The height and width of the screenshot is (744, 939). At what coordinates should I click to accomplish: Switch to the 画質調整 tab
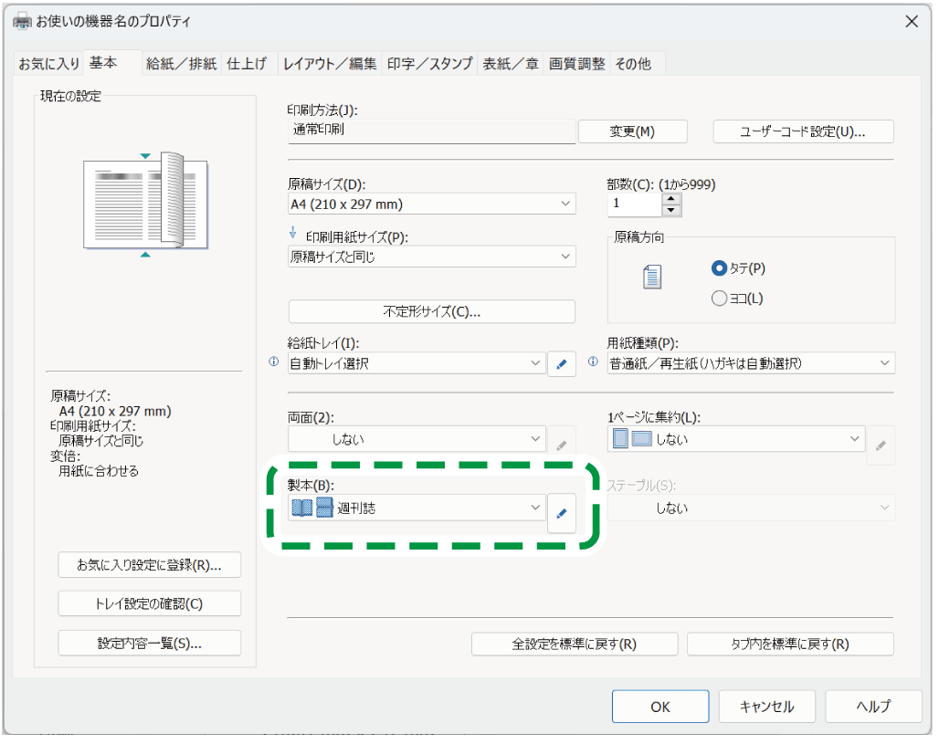[577, 63]
